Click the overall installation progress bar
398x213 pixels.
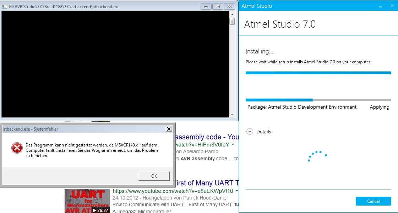[318, 73]
